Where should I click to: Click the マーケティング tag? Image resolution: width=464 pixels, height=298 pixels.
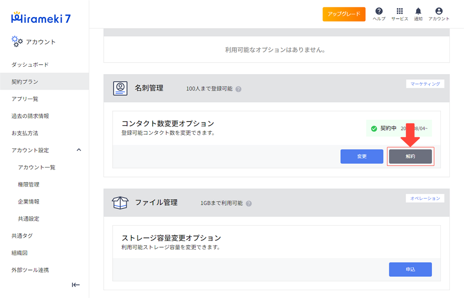pyautogui.click(x=425, y=84)
